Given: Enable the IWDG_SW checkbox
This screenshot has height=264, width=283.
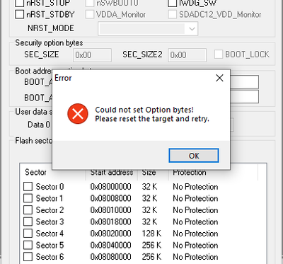Looking at the screenshot, I should [x=173, y=3].
